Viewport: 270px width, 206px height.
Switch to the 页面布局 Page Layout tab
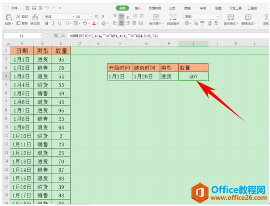click(x=155, y=8)
